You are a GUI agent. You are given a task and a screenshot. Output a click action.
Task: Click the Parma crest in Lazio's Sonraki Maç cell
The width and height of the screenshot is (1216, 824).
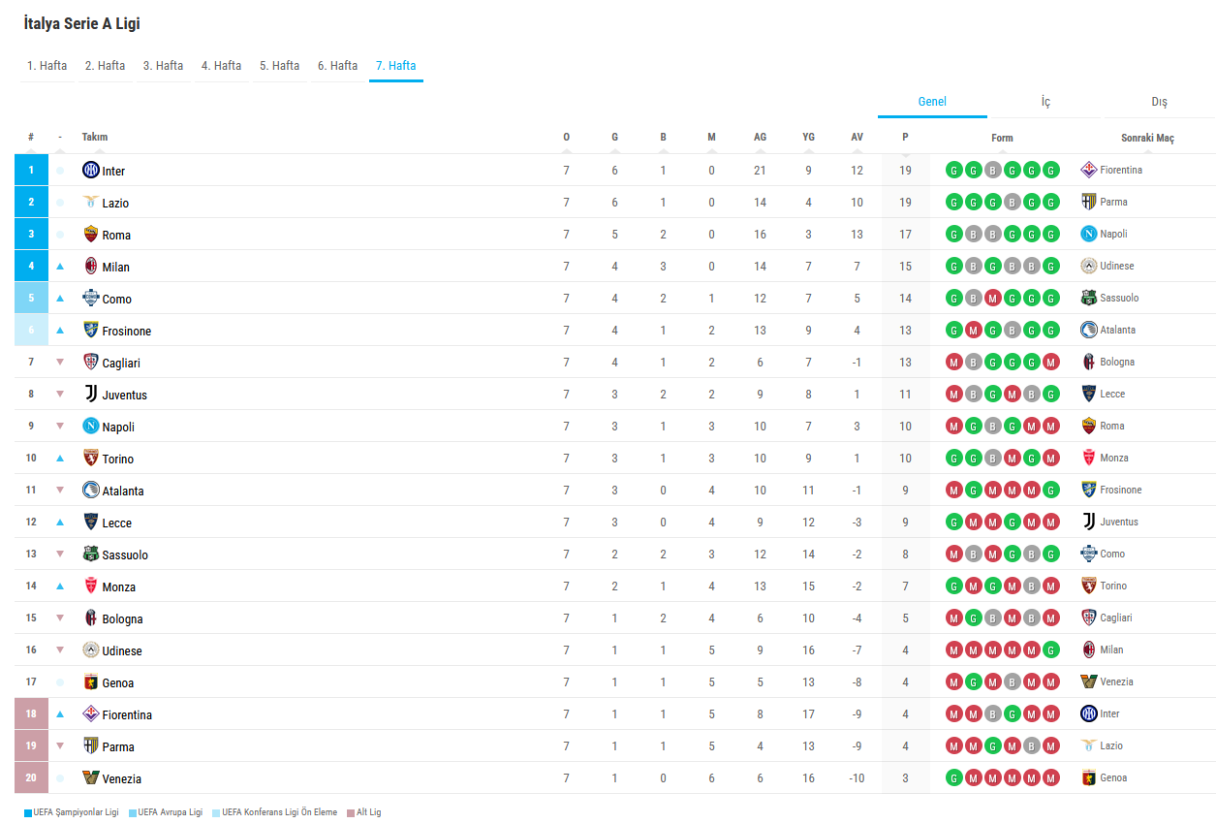tap(1089, 202)
